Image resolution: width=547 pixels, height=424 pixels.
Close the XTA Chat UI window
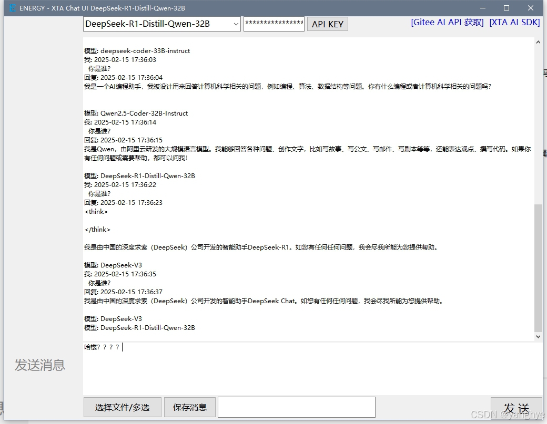click(531, 8)
